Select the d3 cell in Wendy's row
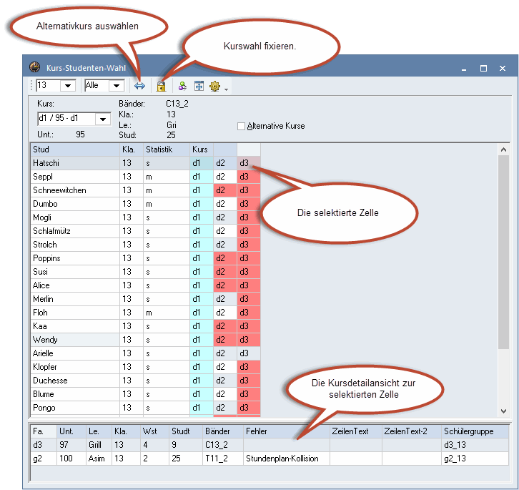519x490 pixels. [x=249, y=340]
